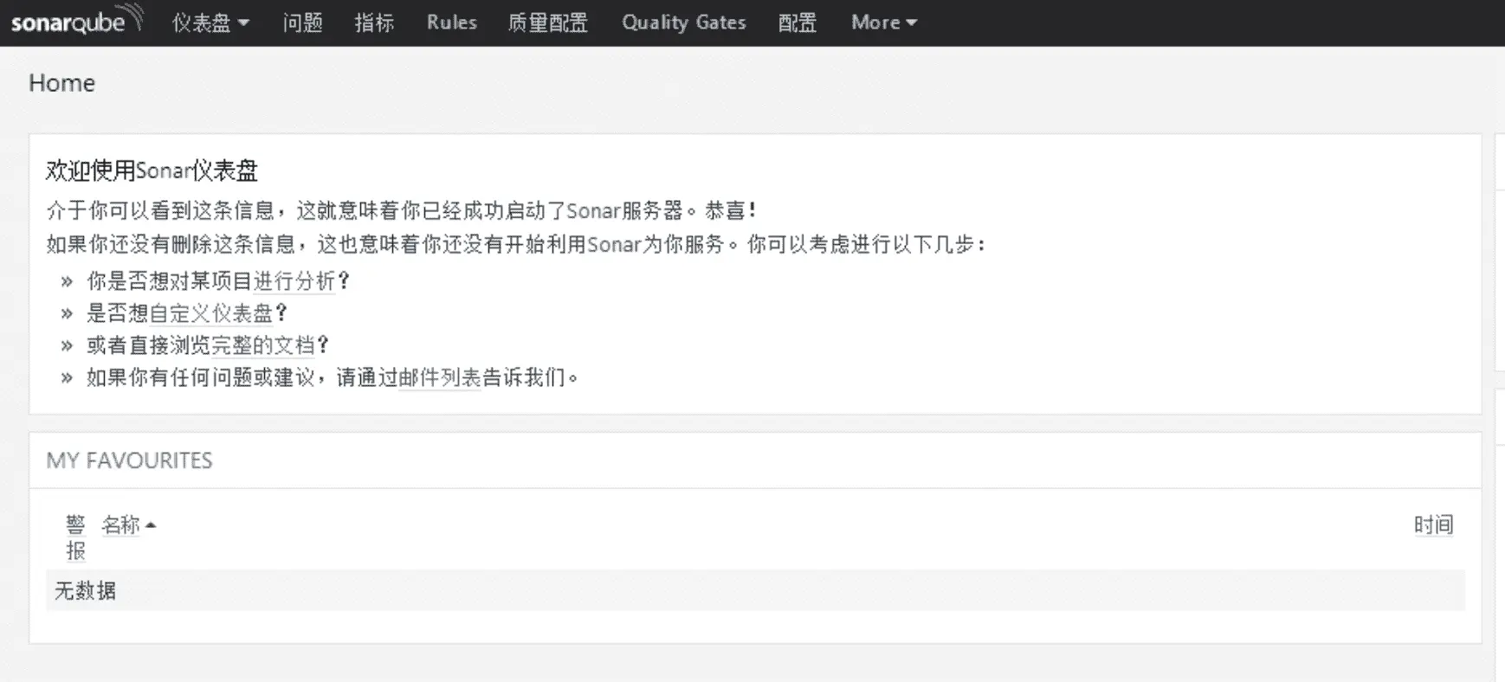Image resolution: width=1505 pixels, height=682 pixels.
Task: Follow the 进行分析 link
Action: [294, 281]
